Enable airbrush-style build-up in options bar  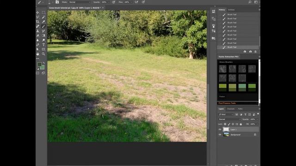pyautogui.click(x=136, y=2)
